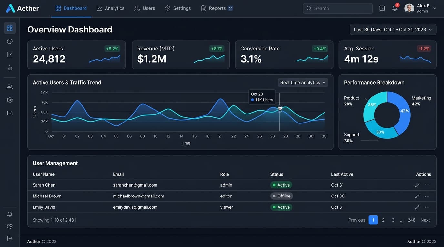
Task: Open the document list icon in the sidebar
Action: [x=10, y=113]
